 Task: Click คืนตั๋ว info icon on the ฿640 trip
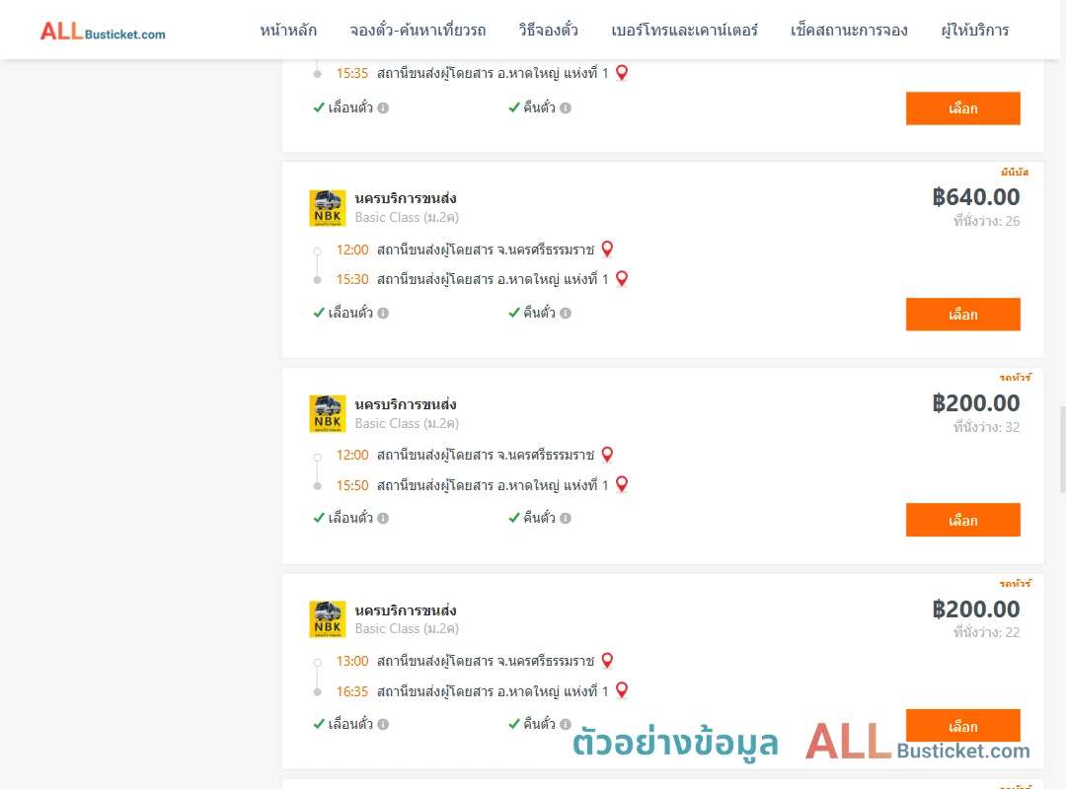tap(566, 314)
